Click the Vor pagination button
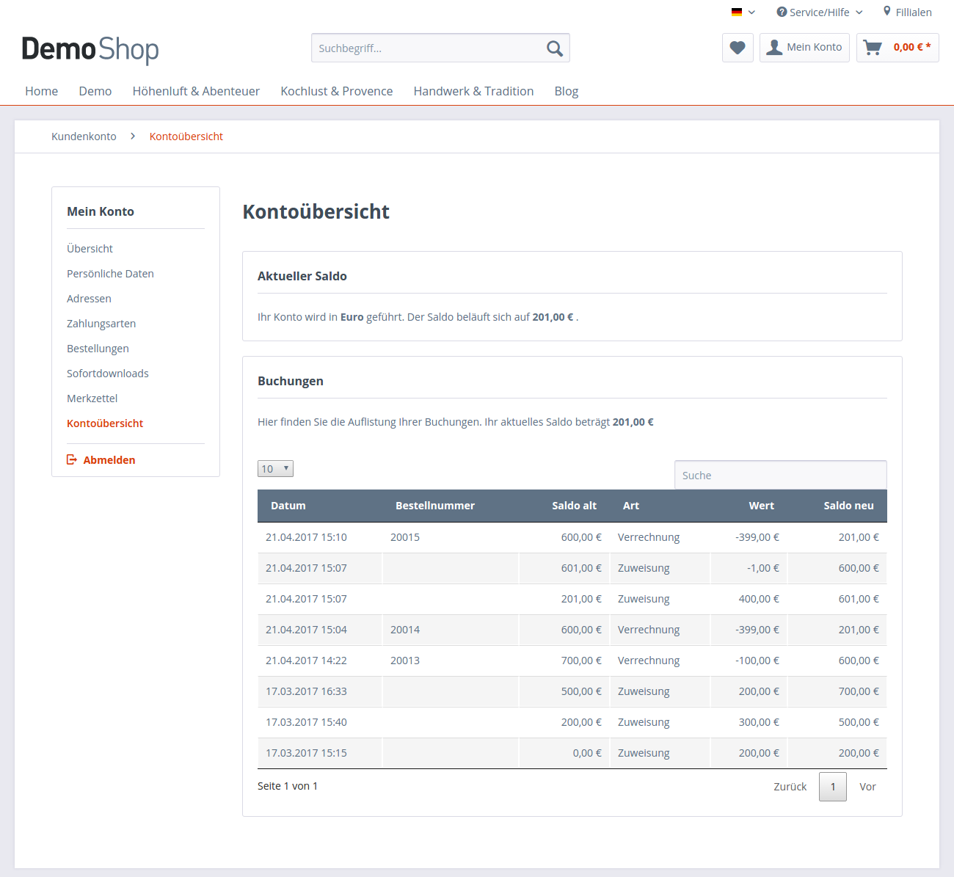This screenshot has height=877, width=954. 867,787
